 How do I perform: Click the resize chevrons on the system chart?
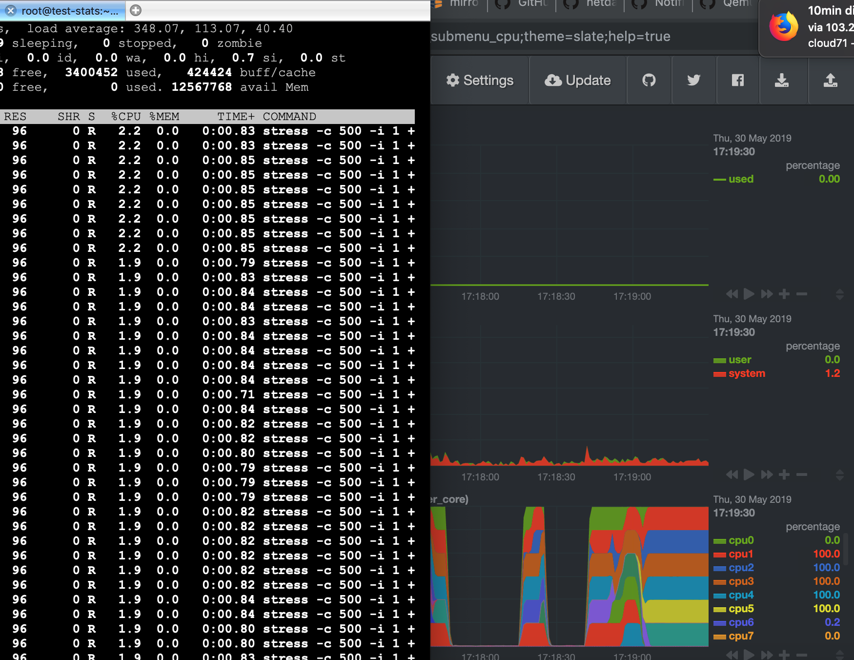[x=839, y=474]
